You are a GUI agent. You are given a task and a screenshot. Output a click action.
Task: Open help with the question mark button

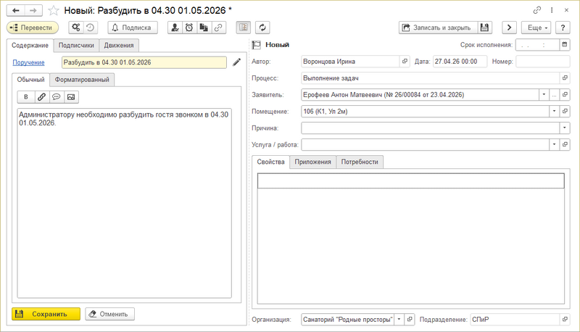tap(563, 28)
